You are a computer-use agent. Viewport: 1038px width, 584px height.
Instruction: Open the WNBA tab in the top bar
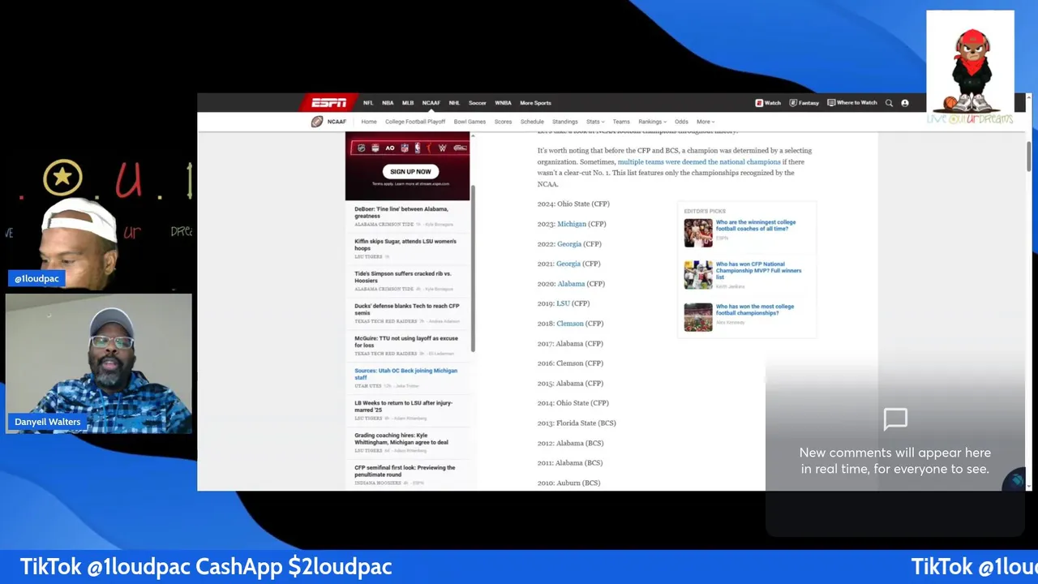click(503, 103)
